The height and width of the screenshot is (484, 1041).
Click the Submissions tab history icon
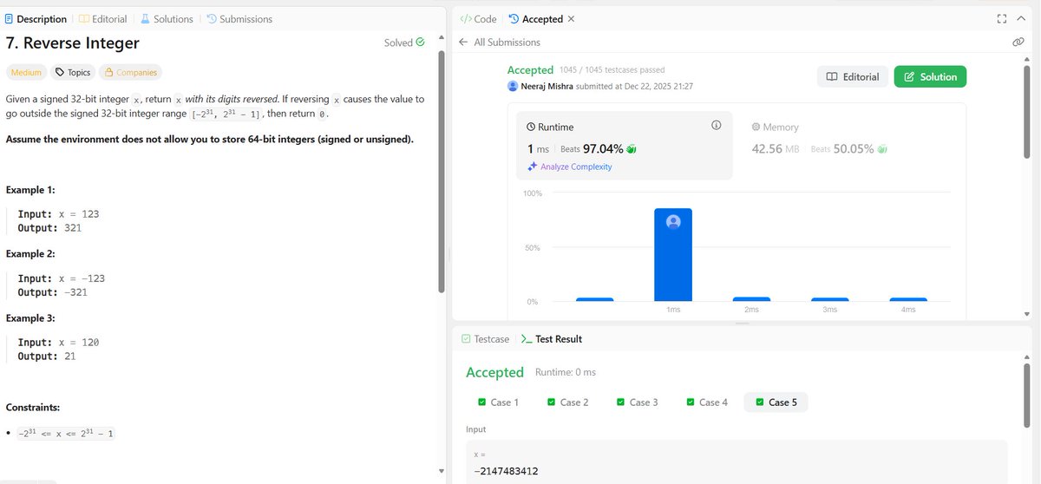(x=211, y=19)
